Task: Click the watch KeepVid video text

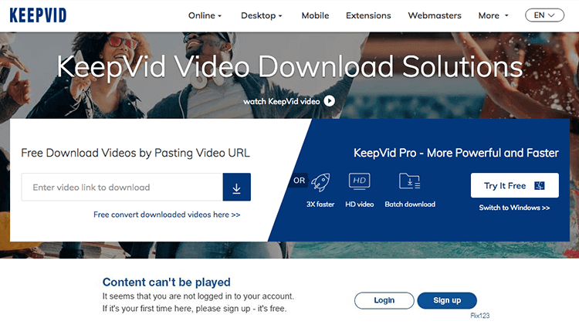Action: [281, 101]
